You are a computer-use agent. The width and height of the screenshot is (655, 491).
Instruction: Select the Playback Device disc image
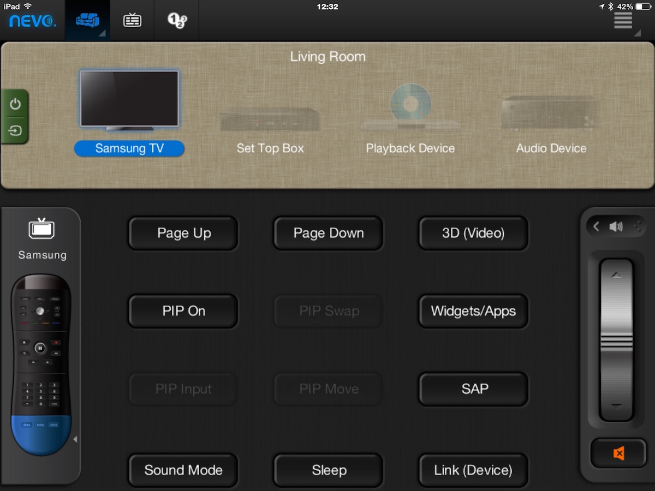[x=410, y=107]
